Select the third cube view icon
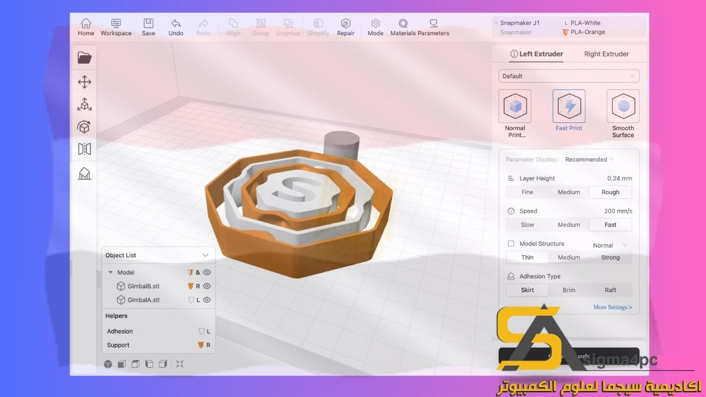706x397 pixels. click(x=136, y=364)
